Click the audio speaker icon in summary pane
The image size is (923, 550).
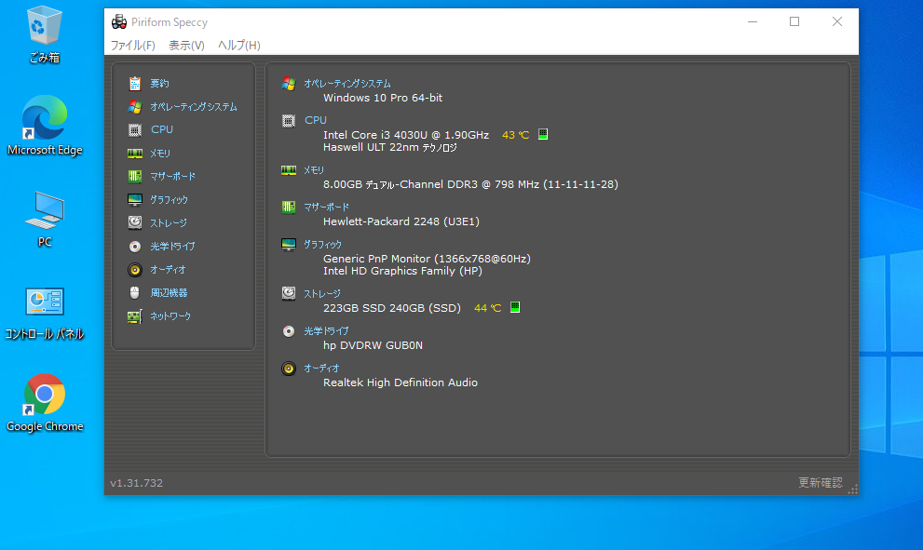[x=289, y=369]
